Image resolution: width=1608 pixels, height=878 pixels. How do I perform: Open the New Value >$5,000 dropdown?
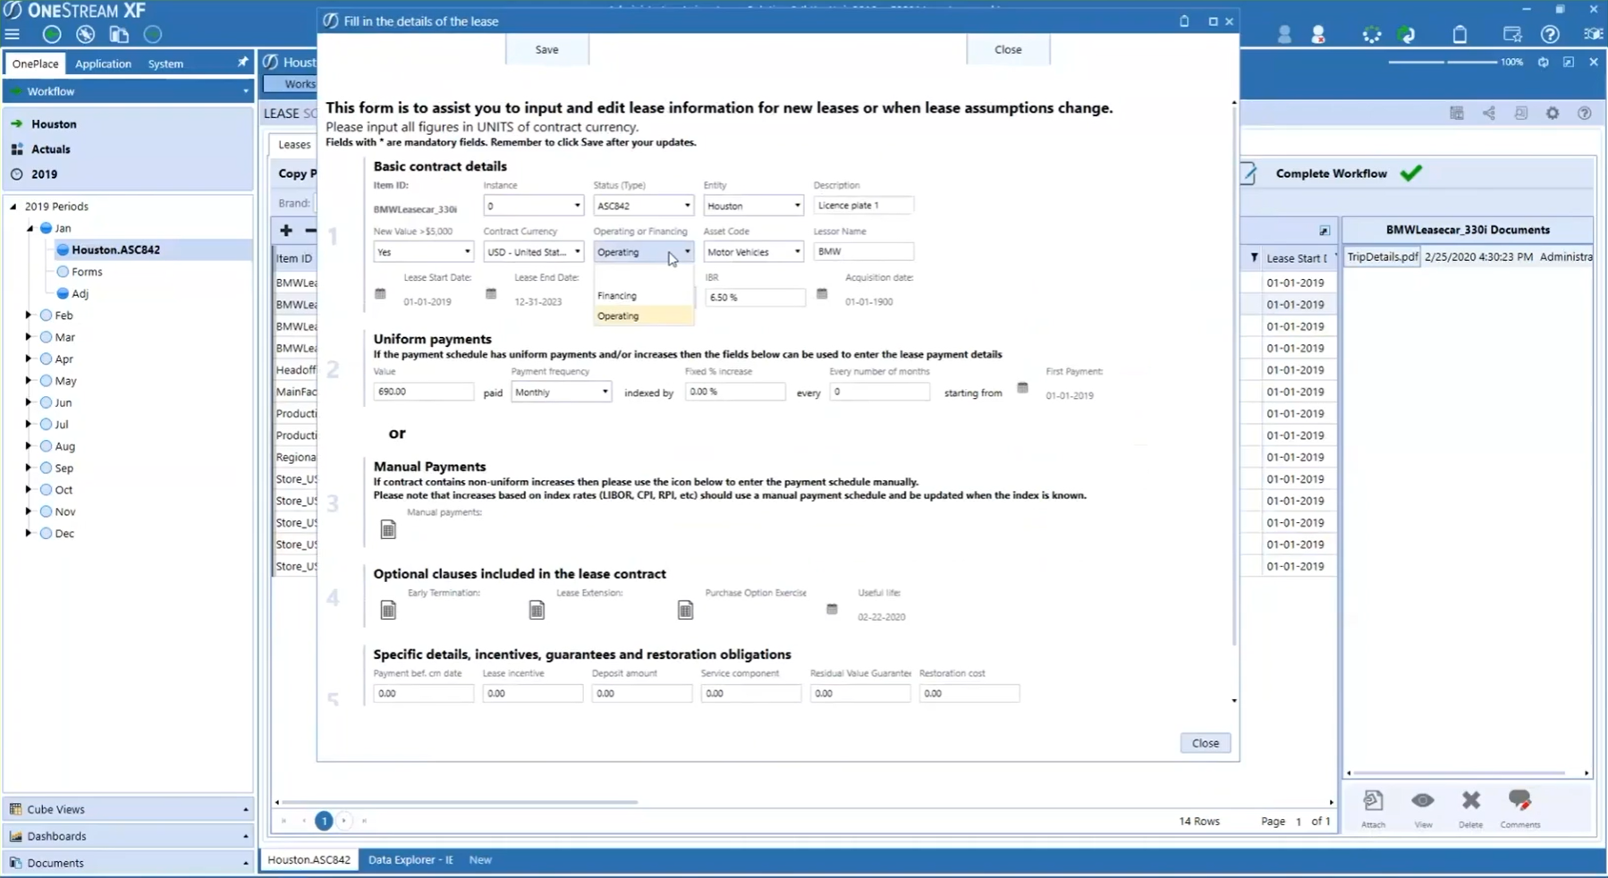tap(423, 252)
